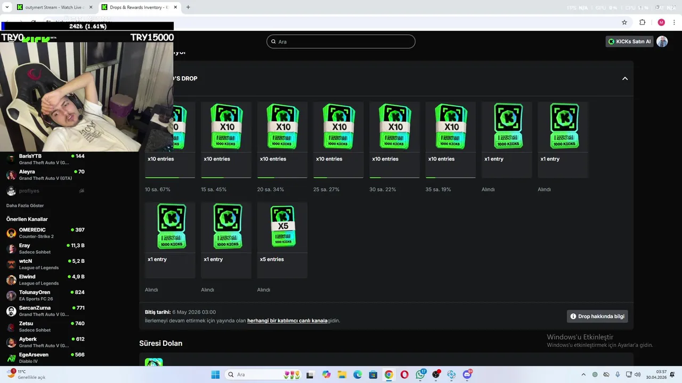The image size is (682, 383).
Task: Open the BarisYTB channel avatar
Action: click(x=11, y=159)
